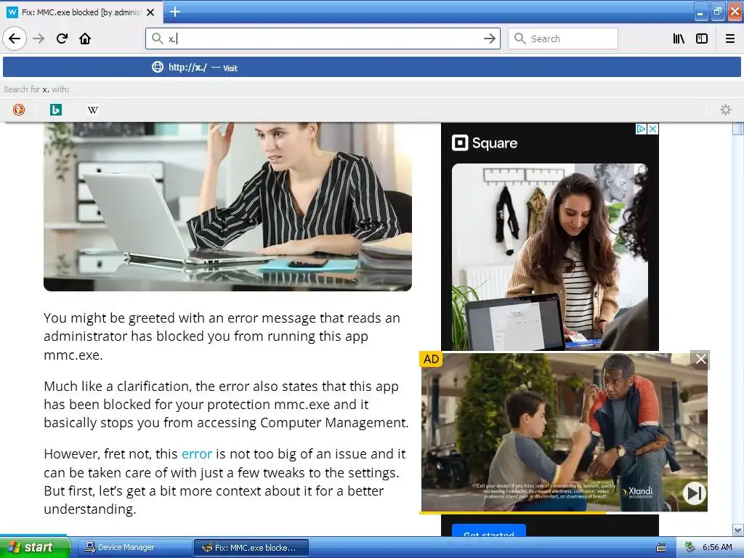Select the Fix: MMC.exe taskbar button
Image resolution: width=744 pixels, height=558 pixels.
(251, 548)
